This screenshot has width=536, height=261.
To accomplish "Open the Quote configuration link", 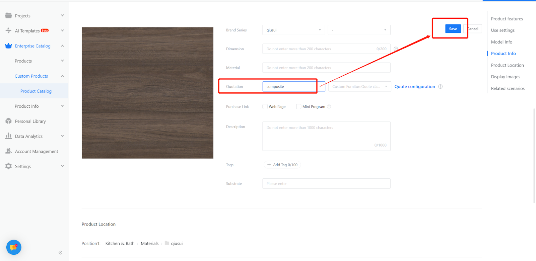I will tap(415, 87).
